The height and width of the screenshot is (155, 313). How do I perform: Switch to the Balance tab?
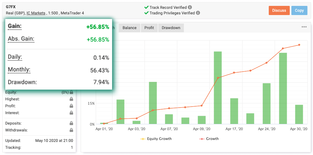[129, 28]
